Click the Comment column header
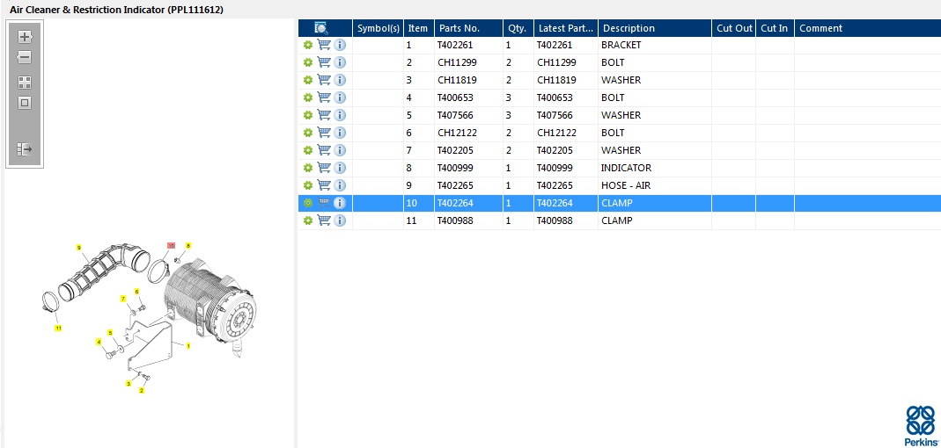The height and width of the screenshot is (448, 941). [868, 28]
